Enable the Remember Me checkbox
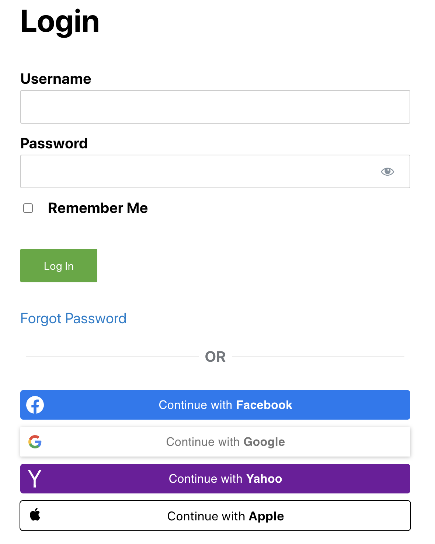 (28, 208)
